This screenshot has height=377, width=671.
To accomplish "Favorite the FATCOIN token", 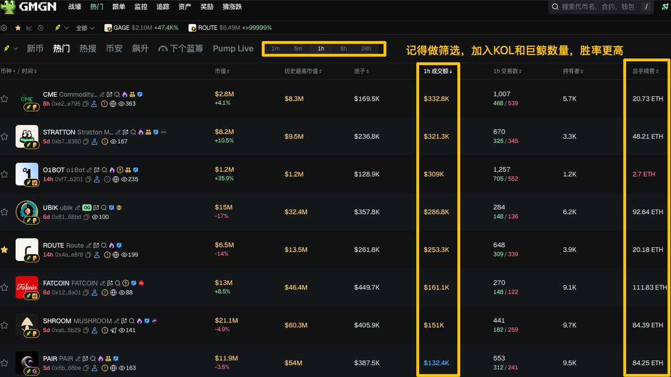I will point(4,288).
